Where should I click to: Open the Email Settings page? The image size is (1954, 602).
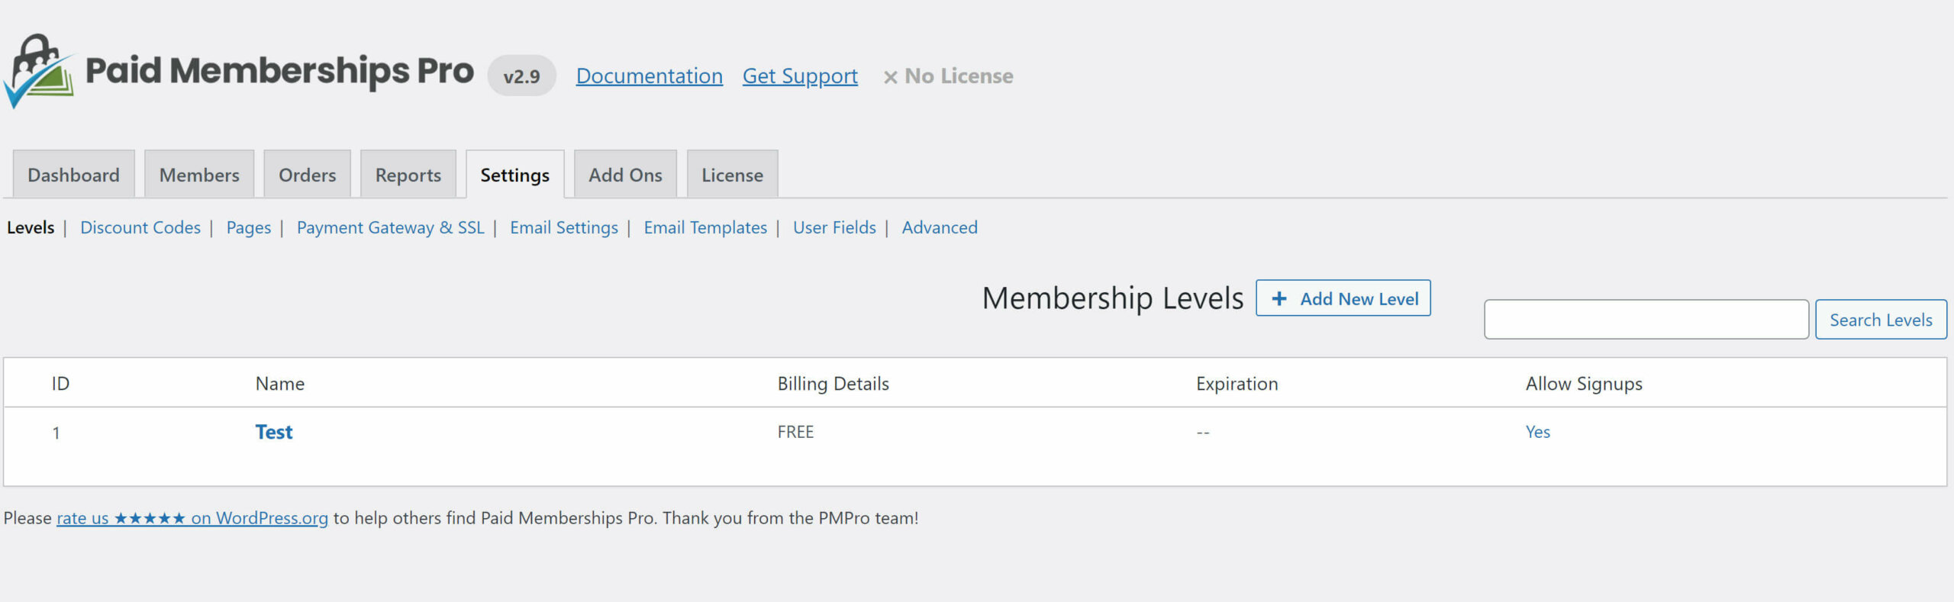tap(564, 227)
